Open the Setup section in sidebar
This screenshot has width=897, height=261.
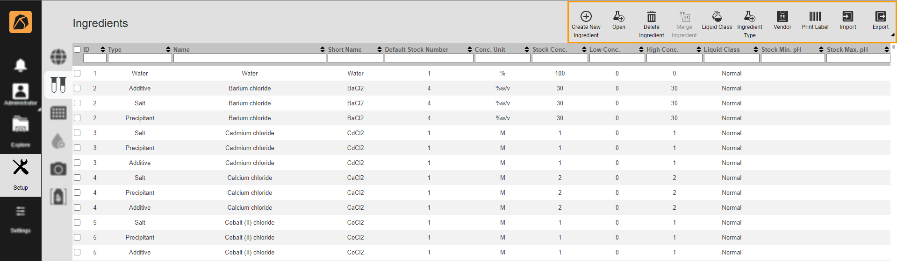[x=21, y=175]
